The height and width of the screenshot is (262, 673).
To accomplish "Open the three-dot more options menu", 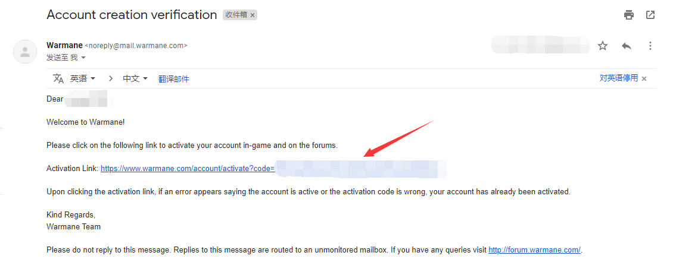I will click(650, 46).
